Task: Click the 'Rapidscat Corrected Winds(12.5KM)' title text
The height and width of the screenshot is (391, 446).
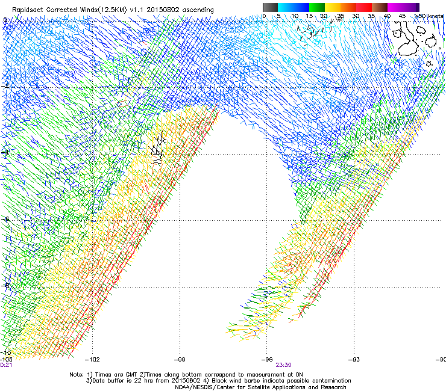Action: [x=69, y=10]
